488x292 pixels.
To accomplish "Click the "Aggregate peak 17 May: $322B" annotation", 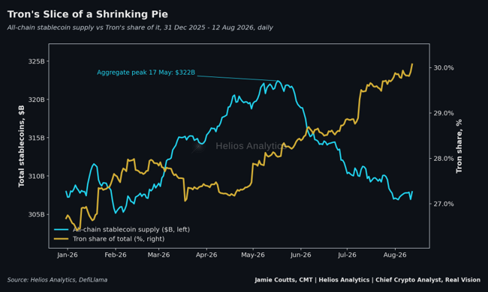I will (x=146, y=73).
